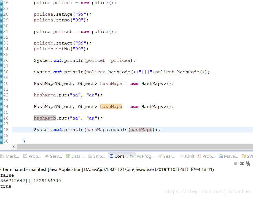This screenshot has height=197, width=253.
Task: Click hashMapa declaration on line 40
Action: point(111,84)
